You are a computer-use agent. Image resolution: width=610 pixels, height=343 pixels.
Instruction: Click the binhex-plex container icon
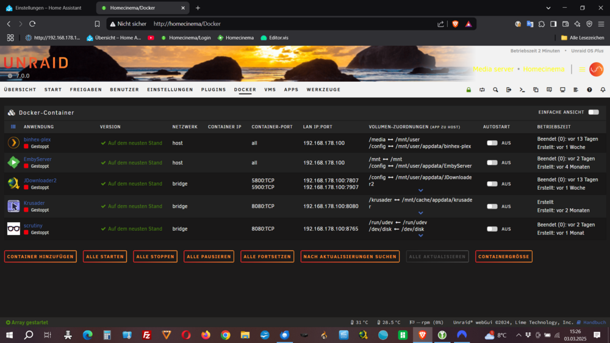pyautogui.click(x=13, y=142)
